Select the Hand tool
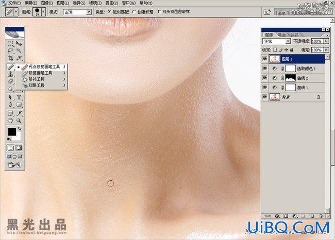The height and width of the screenshot is (240, 335). [10, 121]
